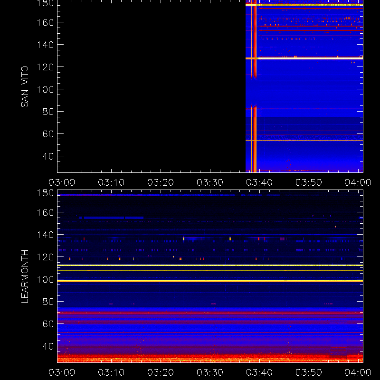Select 100 tick label on SAN VITO plot

tap(45, 89)
